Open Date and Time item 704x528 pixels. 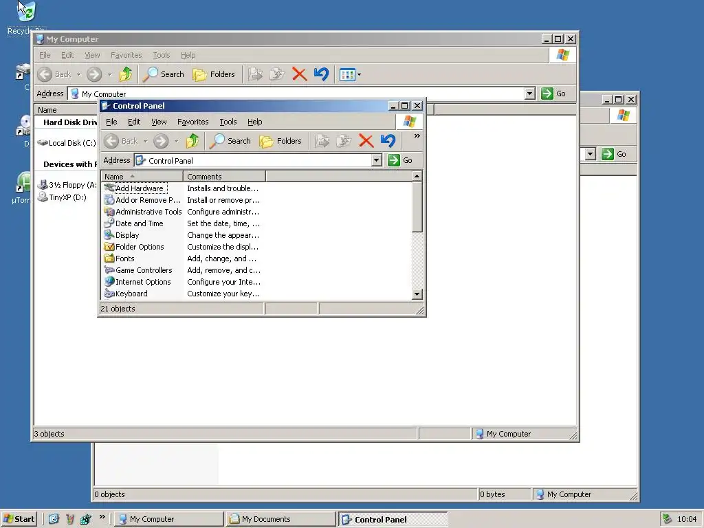coord(134,223)
